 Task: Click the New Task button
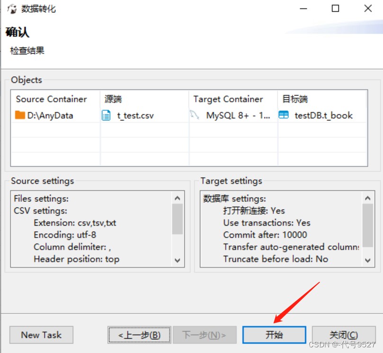(41, 335)
